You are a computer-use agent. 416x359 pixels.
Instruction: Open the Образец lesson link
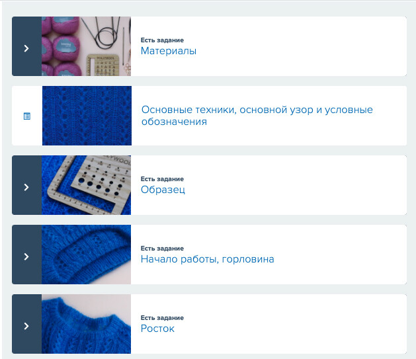(x=163, y=190)
